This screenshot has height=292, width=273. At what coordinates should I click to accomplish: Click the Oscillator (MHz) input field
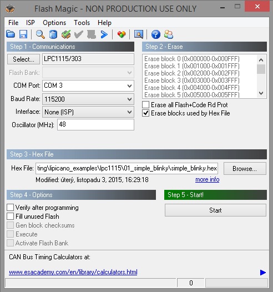click(x=95, y=124)
